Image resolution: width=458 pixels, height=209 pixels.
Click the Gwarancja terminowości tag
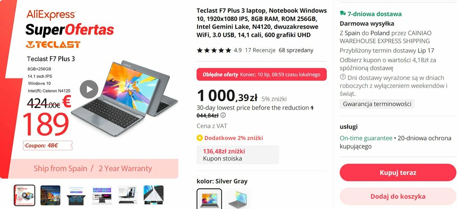pyautogui.click(x=377, y=104)
